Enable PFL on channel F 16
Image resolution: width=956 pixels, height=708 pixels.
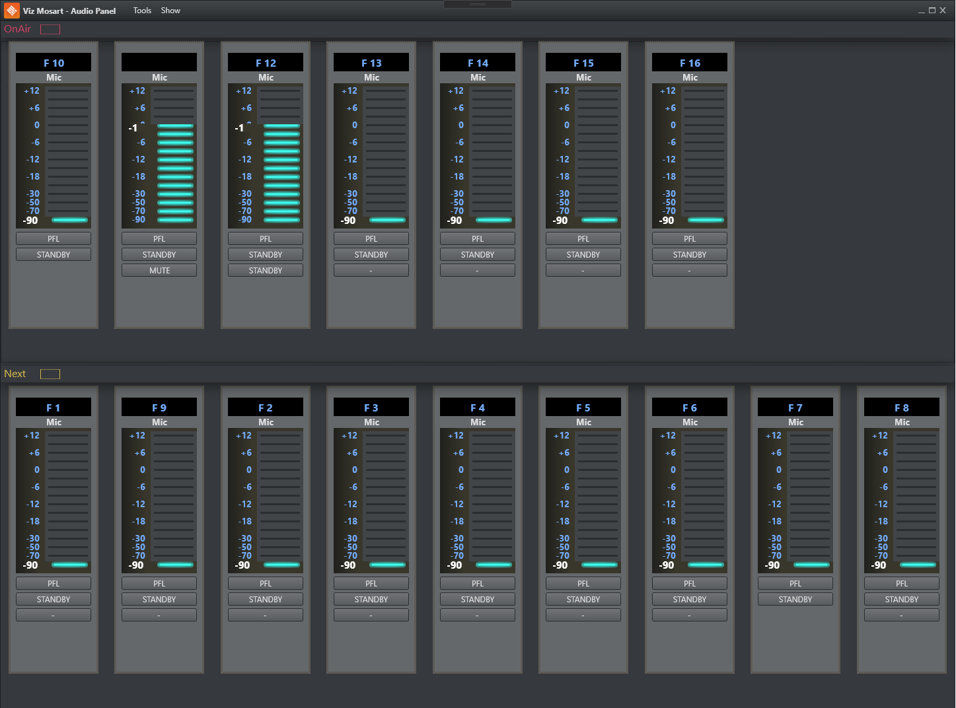click(x=689, y=239)
